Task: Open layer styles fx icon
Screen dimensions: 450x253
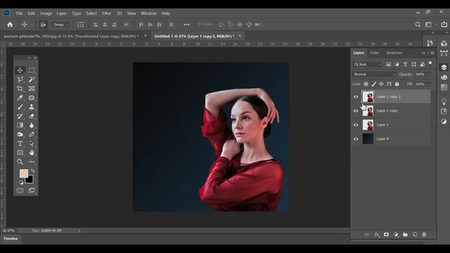Action: click(377, 235)
